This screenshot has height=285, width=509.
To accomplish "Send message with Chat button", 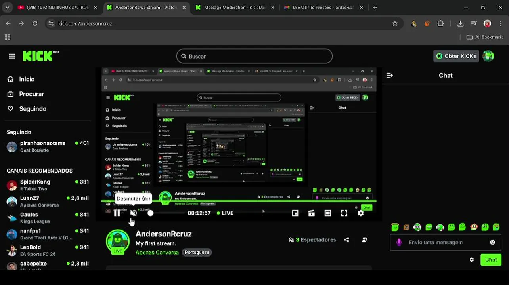I will [491, 260].
